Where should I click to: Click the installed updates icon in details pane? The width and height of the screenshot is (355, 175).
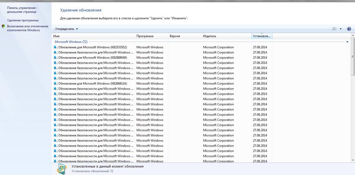62,169
